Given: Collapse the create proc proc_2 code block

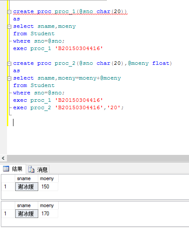Looking at the screenshot, I should tap(9, 64).
